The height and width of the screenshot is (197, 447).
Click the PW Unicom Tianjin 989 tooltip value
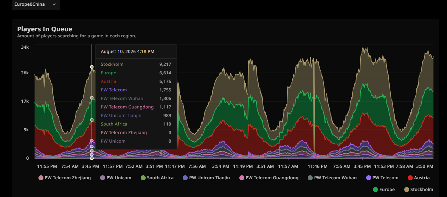click(x=167, y=116)
